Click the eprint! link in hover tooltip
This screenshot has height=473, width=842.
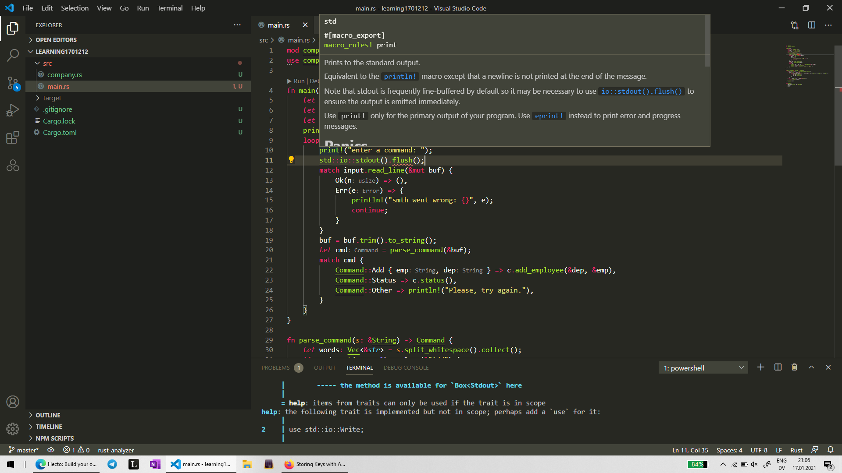(549, 116)
